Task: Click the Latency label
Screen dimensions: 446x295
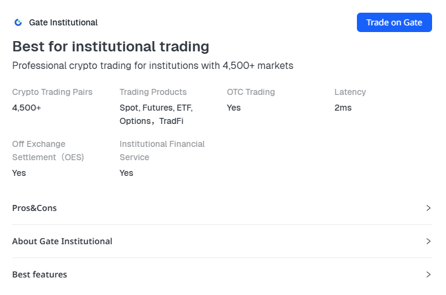Action: click(350, 92)
